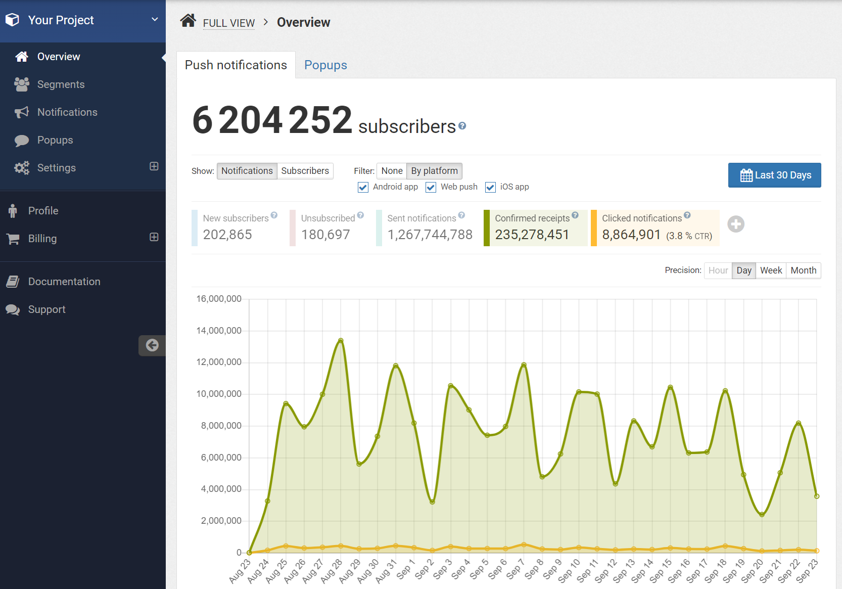This screenshot has height=589, width=842.
Task: Set filter to By platform
Action: (x=435, y=171)
